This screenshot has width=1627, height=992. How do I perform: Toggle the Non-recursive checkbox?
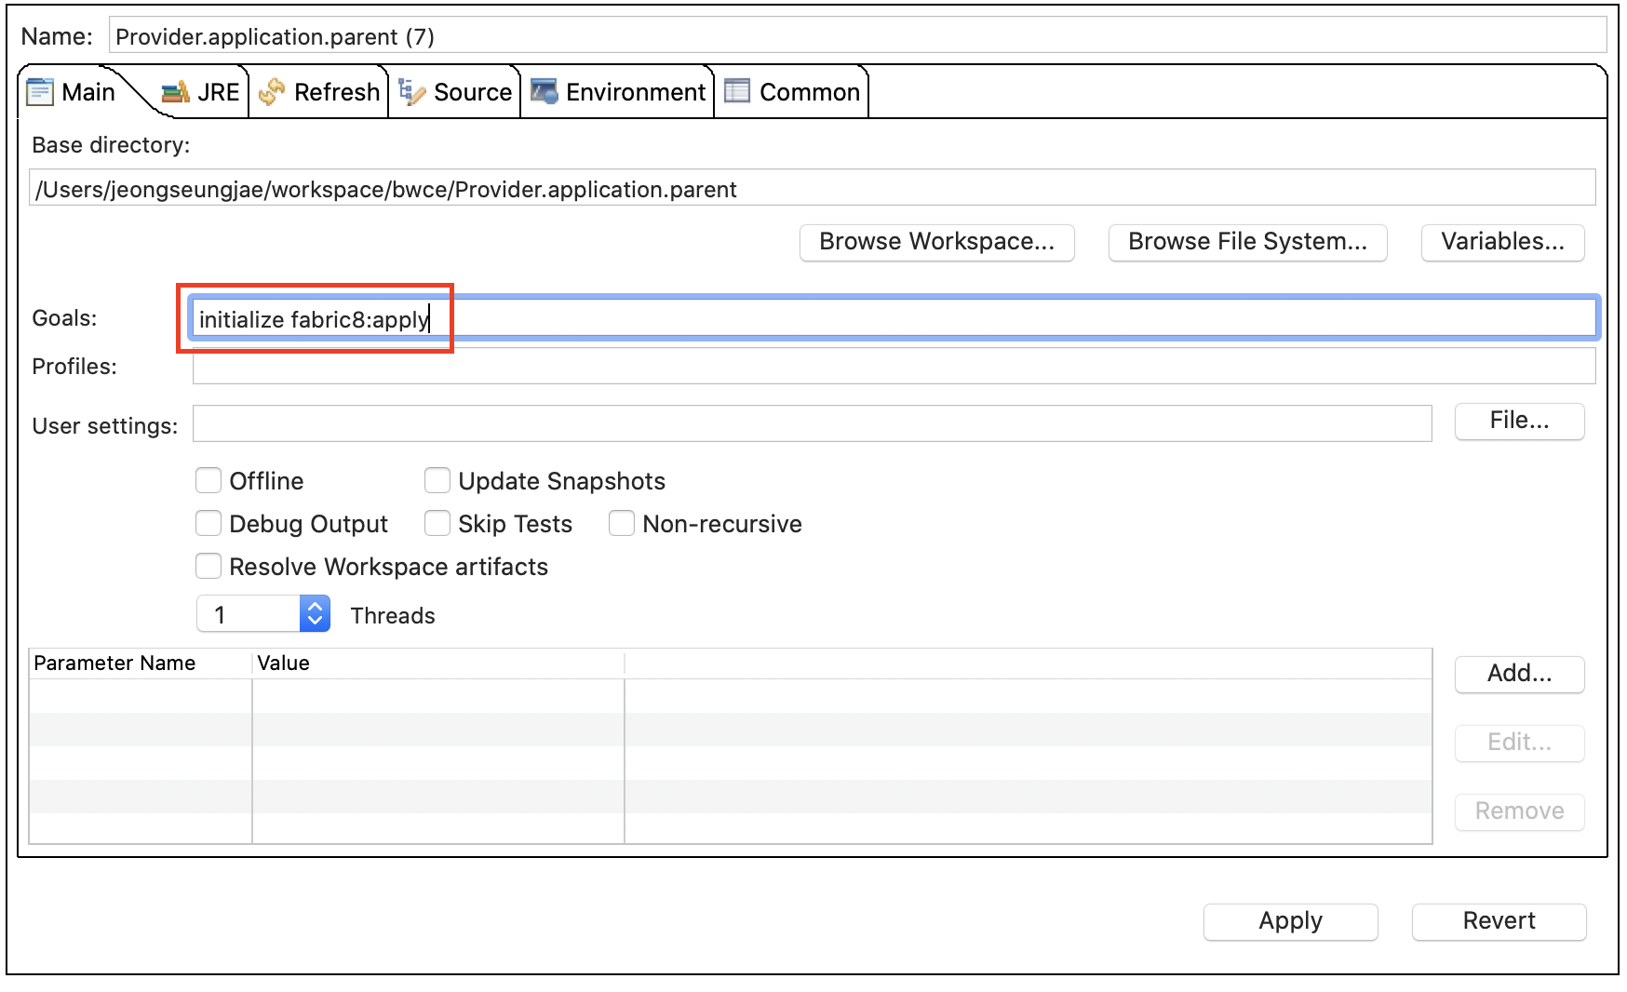tap(622, 523)
